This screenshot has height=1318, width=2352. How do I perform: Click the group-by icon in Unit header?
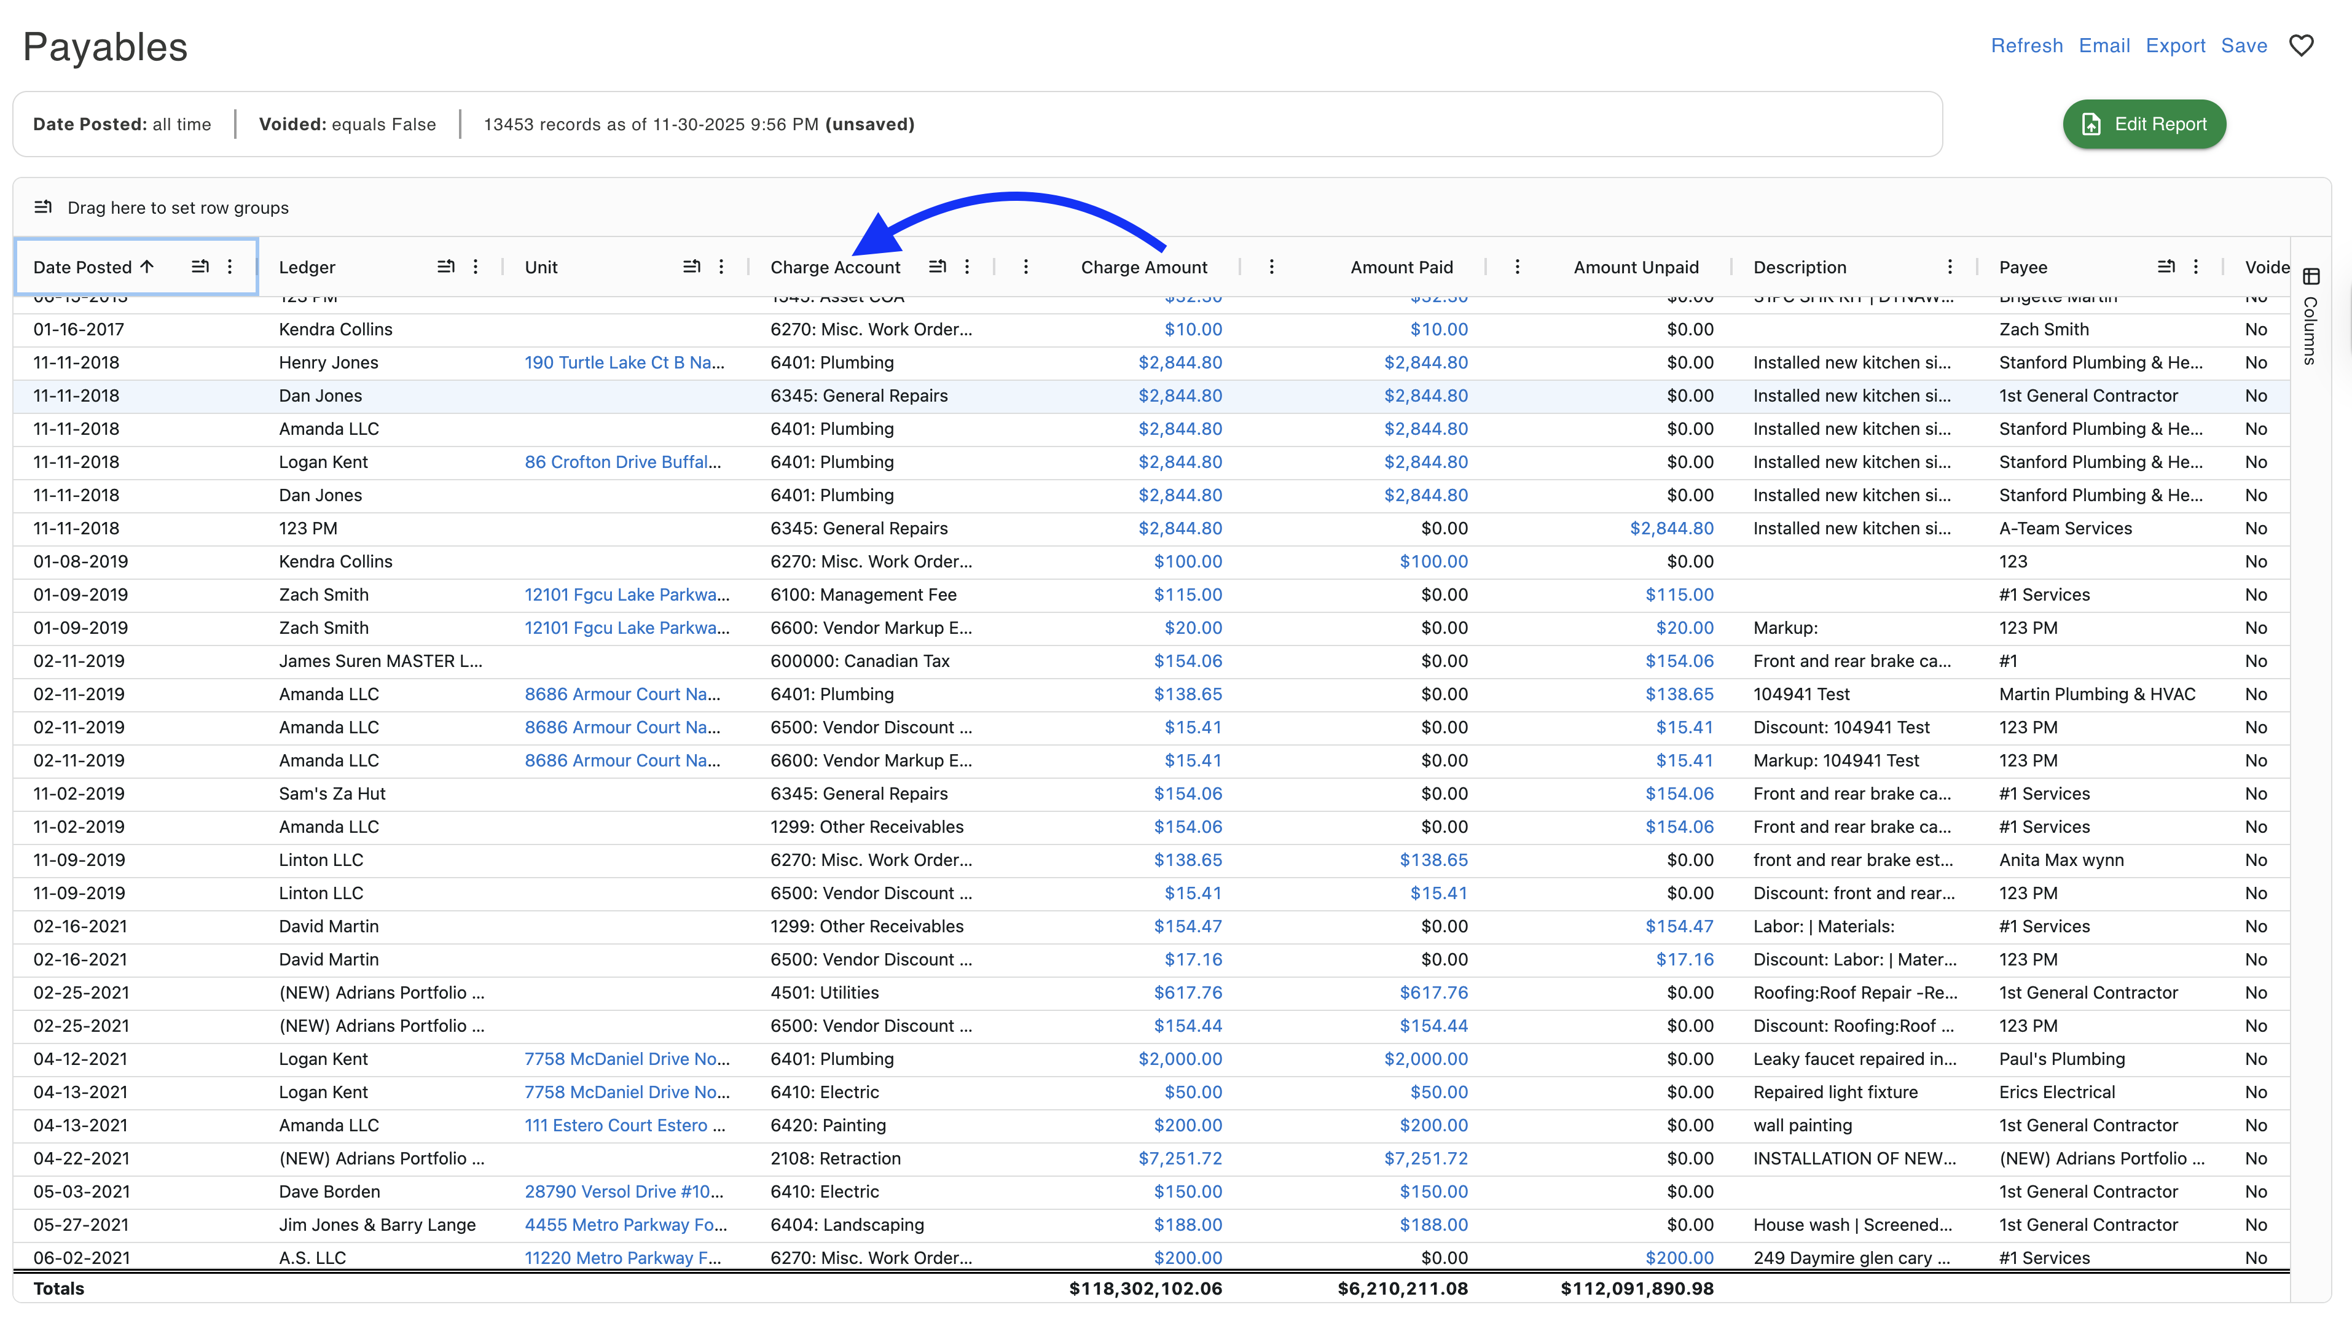point(691,267)
